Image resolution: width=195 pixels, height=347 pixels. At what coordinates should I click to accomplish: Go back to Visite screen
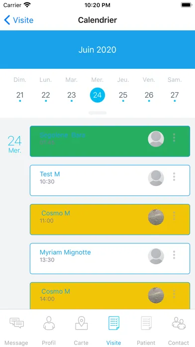[x=19, y=20]
